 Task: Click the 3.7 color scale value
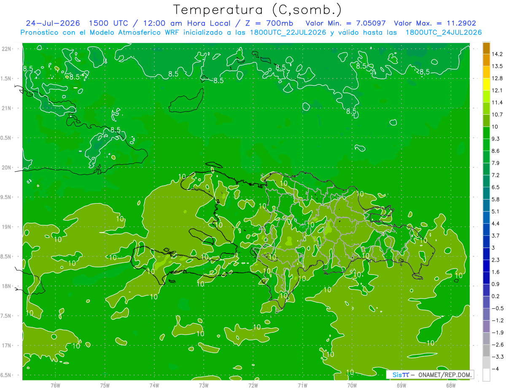coord(495,236)
